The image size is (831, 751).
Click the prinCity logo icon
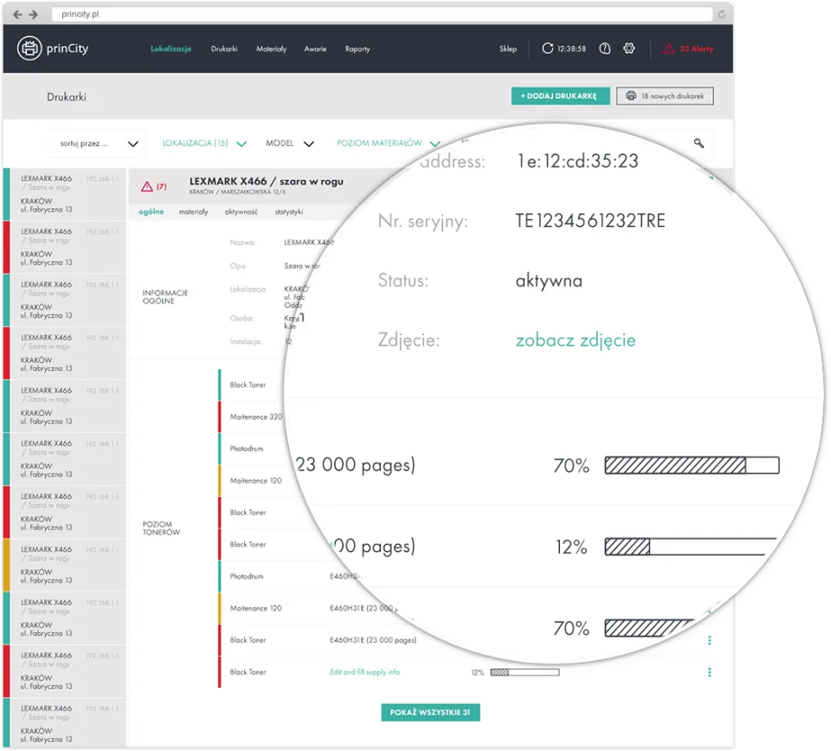coord(29,49)
